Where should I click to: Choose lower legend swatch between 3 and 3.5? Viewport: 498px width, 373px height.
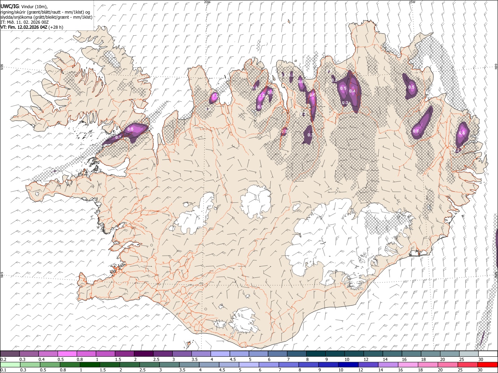click(x=169, y=364)
